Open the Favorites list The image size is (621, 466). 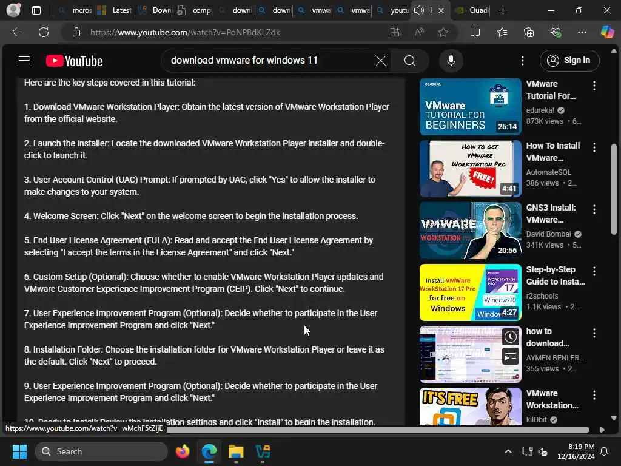502,32
